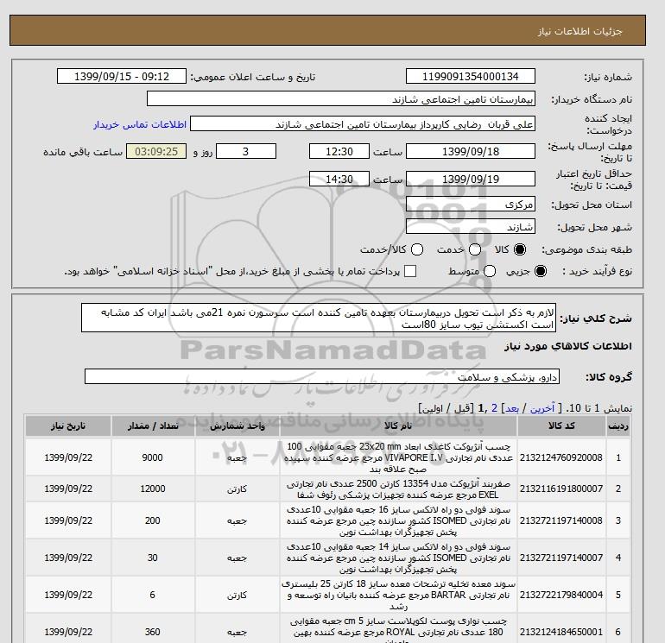Click the تعداد / مقدار column header
The height and width of the screenshot is (643, 665).
click(x=153, y=426)
